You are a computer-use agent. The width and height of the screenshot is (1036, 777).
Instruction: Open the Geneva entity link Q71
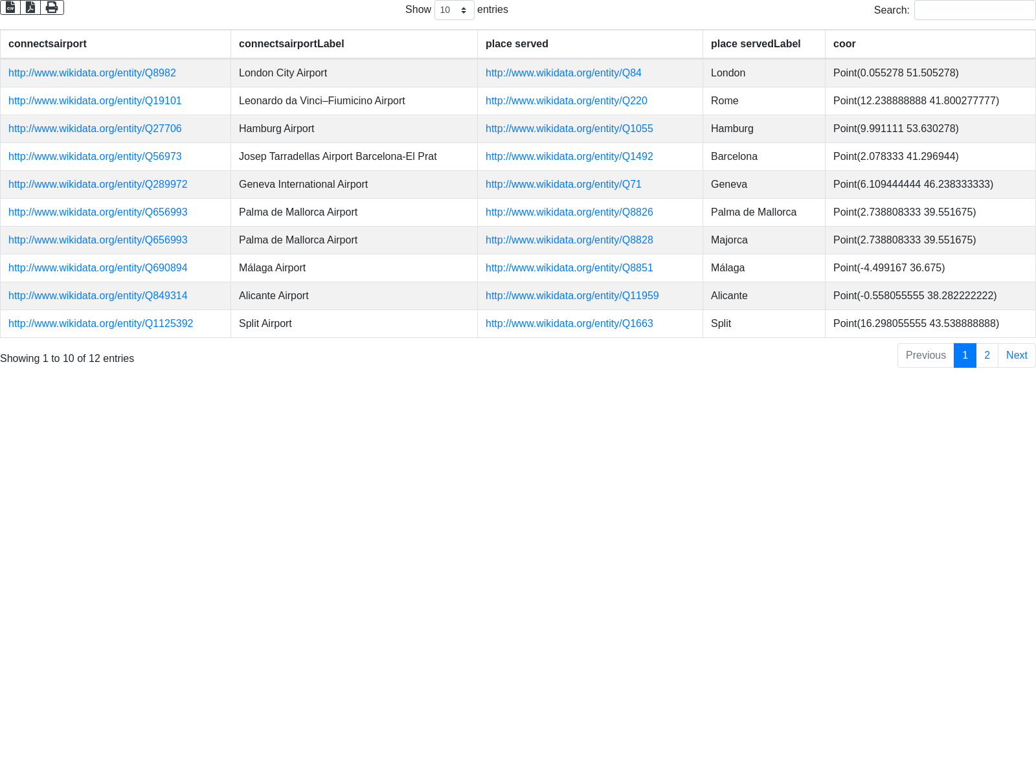pos(563,185)
